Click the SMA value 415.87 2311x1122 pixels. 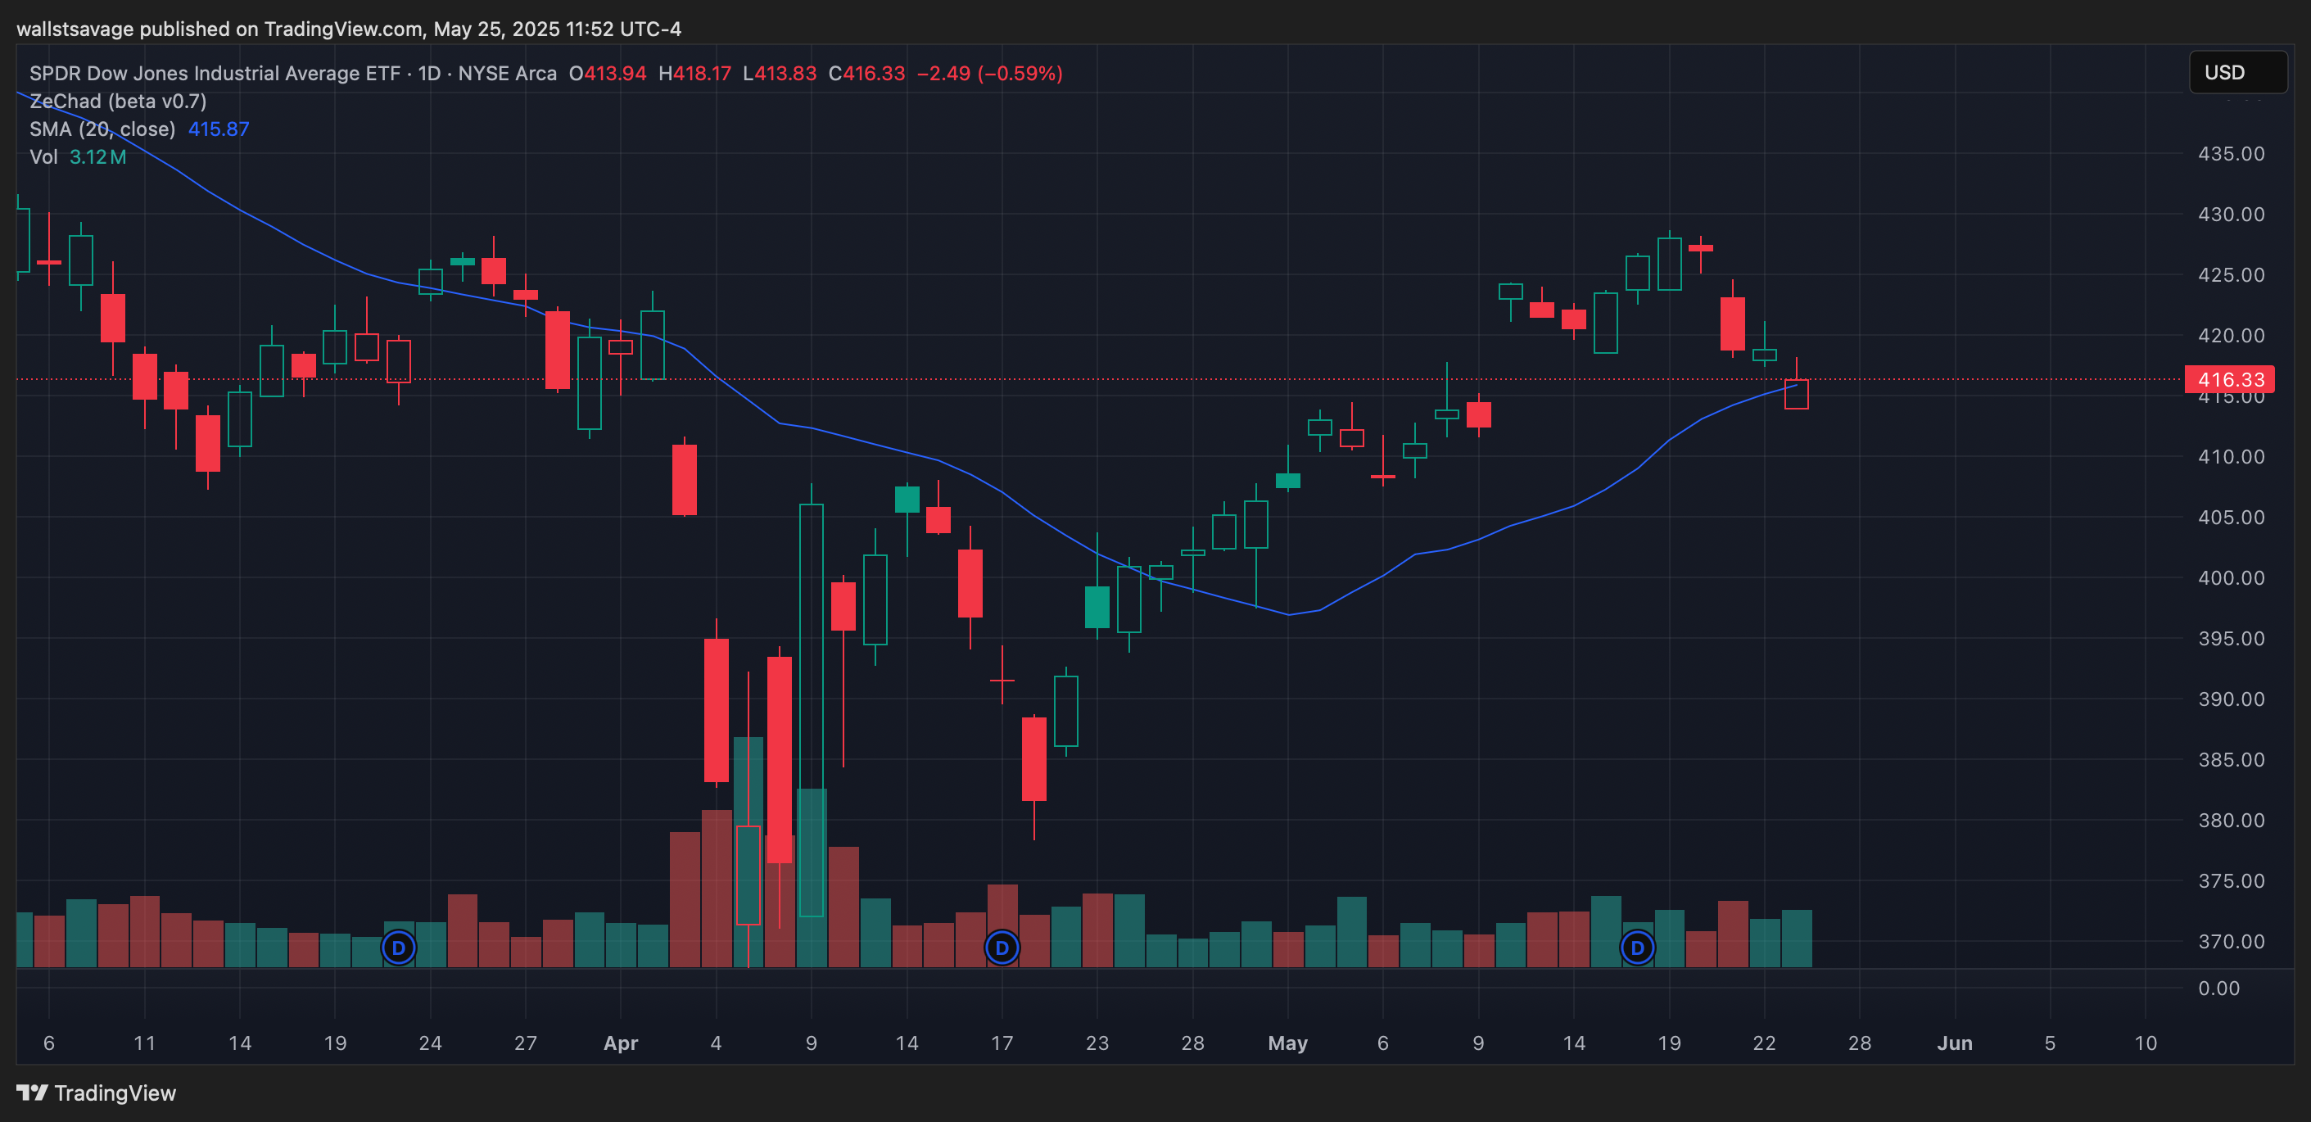tap(218, 129)
